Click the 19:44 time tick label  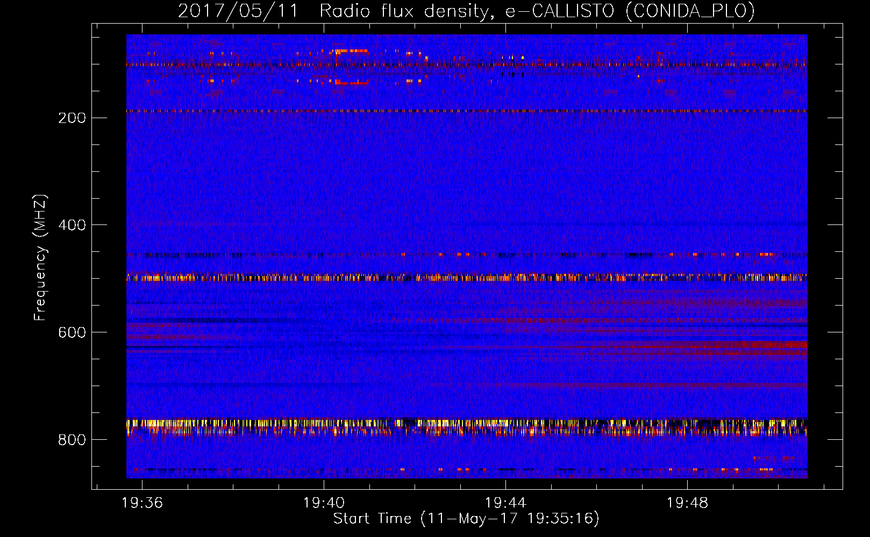click(x=505, y=503)
